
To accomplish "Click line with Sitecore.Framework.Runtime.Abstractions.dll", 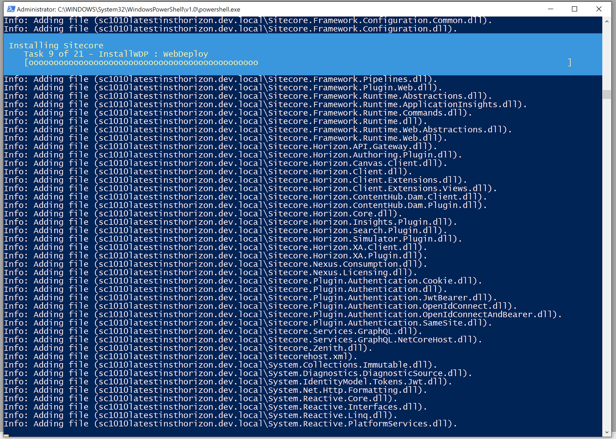I will (x=248, y=96).
